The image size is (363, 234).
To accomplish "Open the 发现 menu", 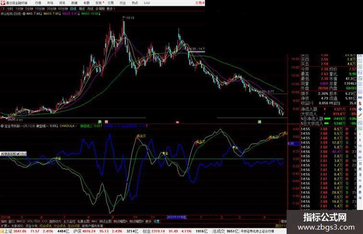I will [99, 3].
